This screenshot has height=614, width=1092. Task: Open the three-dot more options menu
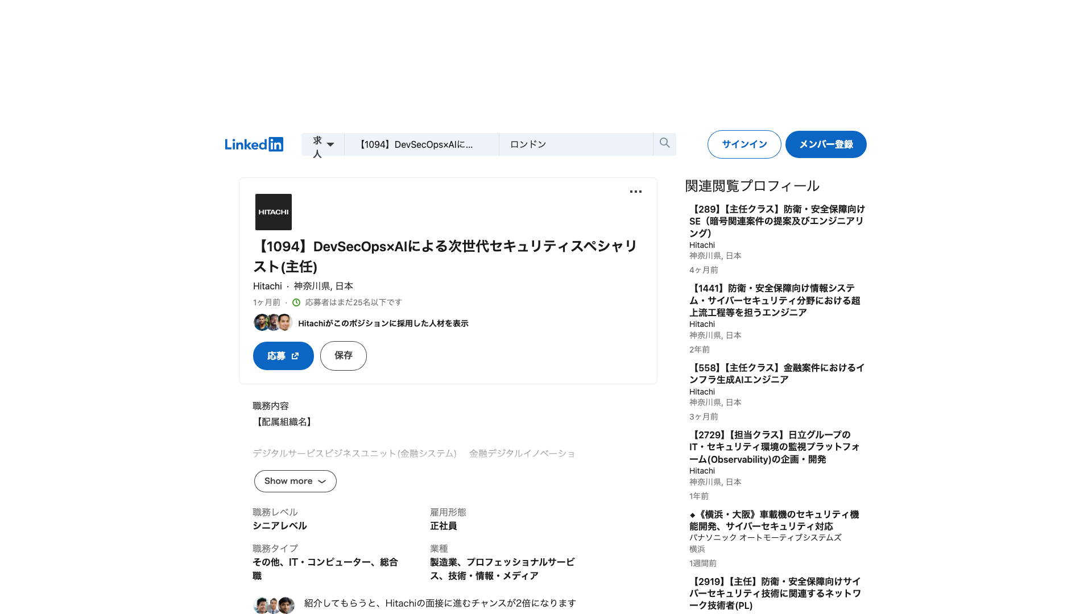(x=636, y=192)
